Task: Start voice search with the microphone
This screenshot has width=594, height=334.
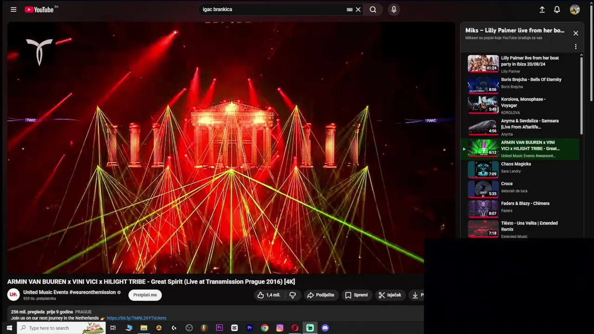Action: pos(394,9)
